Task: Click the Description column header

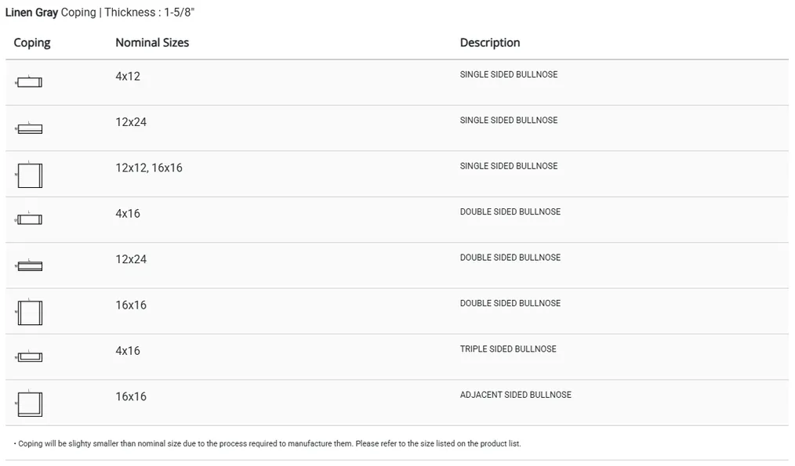Action: pos(490,43)
